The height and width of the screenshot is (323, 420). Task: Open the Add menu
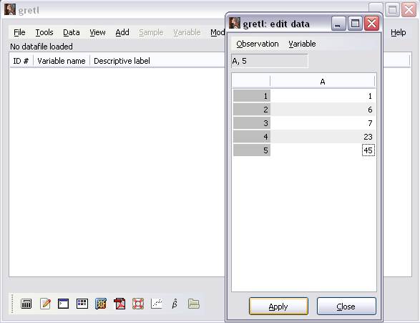click(x=122, y=32)
